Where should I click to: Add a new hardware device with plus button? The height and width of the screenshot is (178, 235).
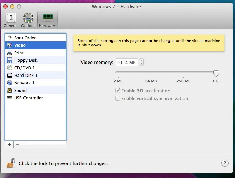coord(9,145)
